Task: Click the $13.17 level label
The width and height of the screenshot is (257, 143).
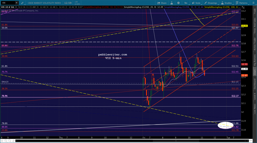Action: pyautogui.click(x=235, y=11)
